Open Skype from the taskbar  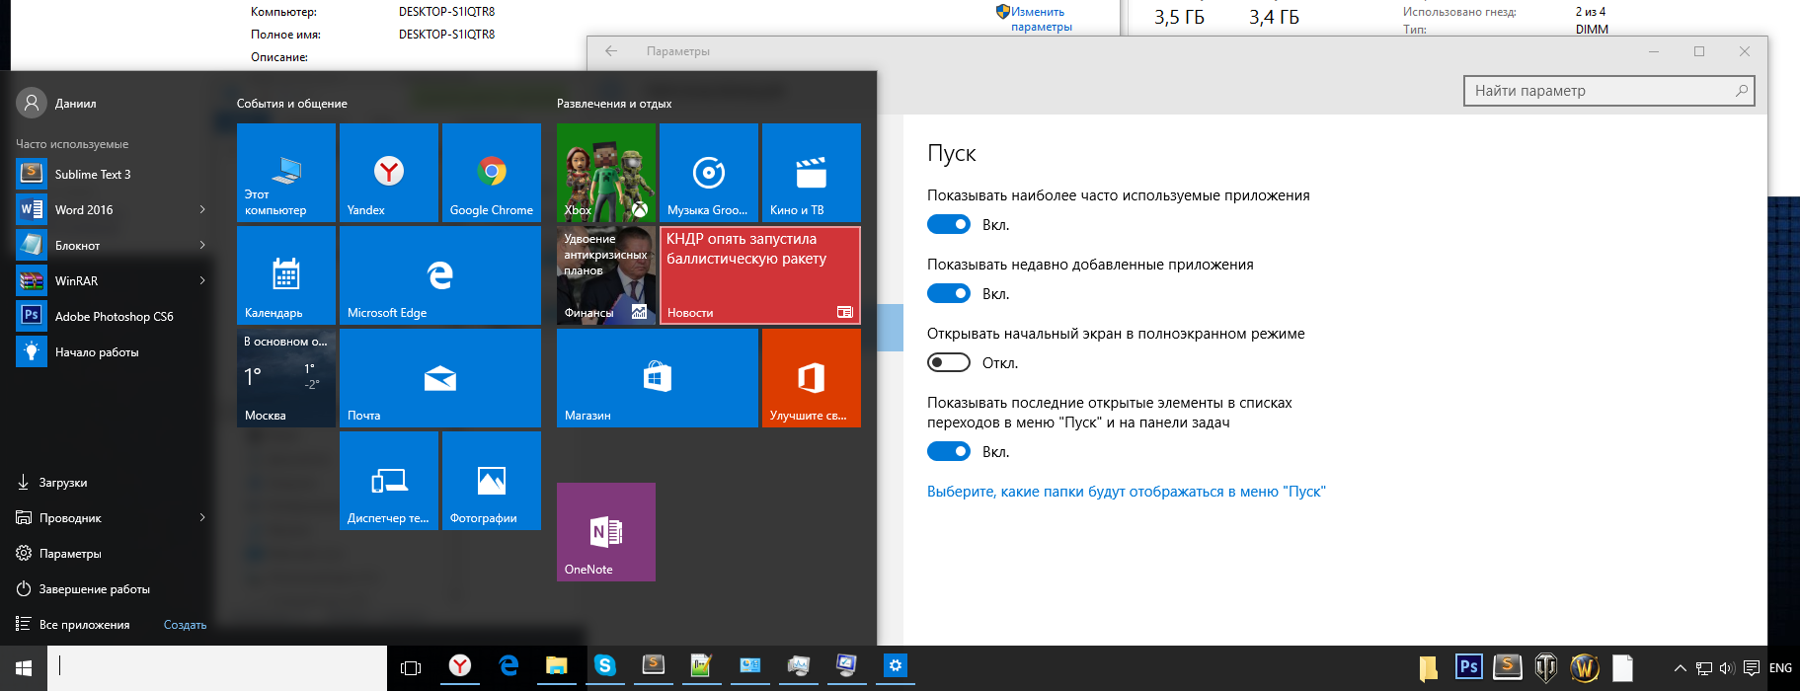[605, 666]
